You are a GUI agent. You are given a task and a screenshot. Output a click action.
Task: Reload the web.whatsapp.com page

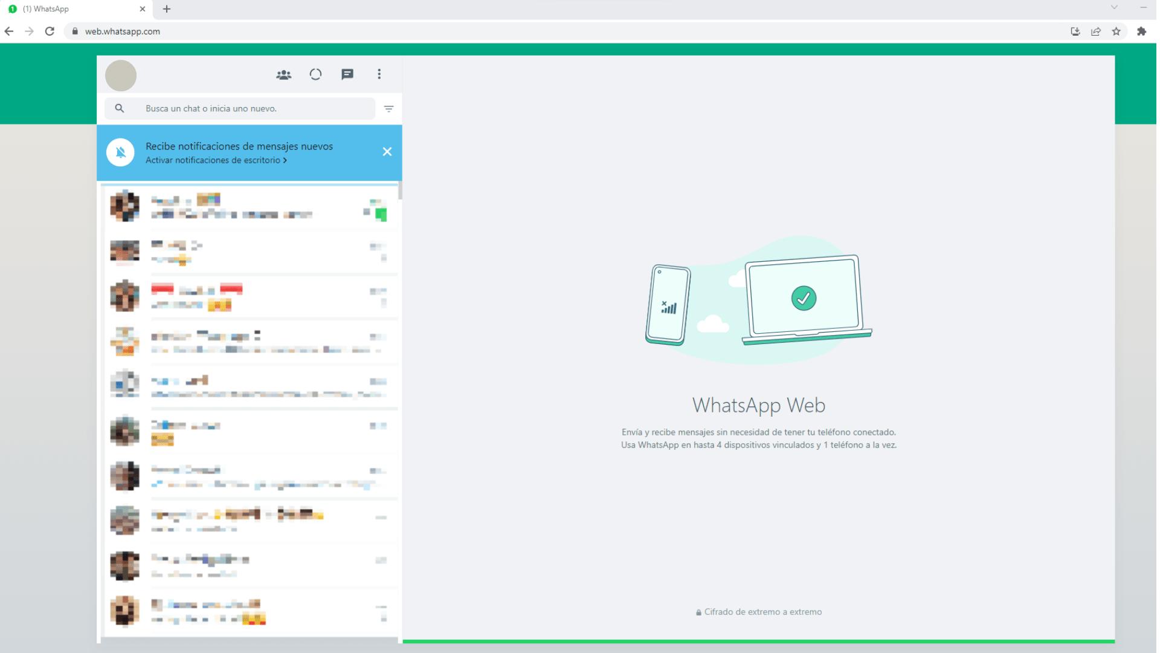50,31
